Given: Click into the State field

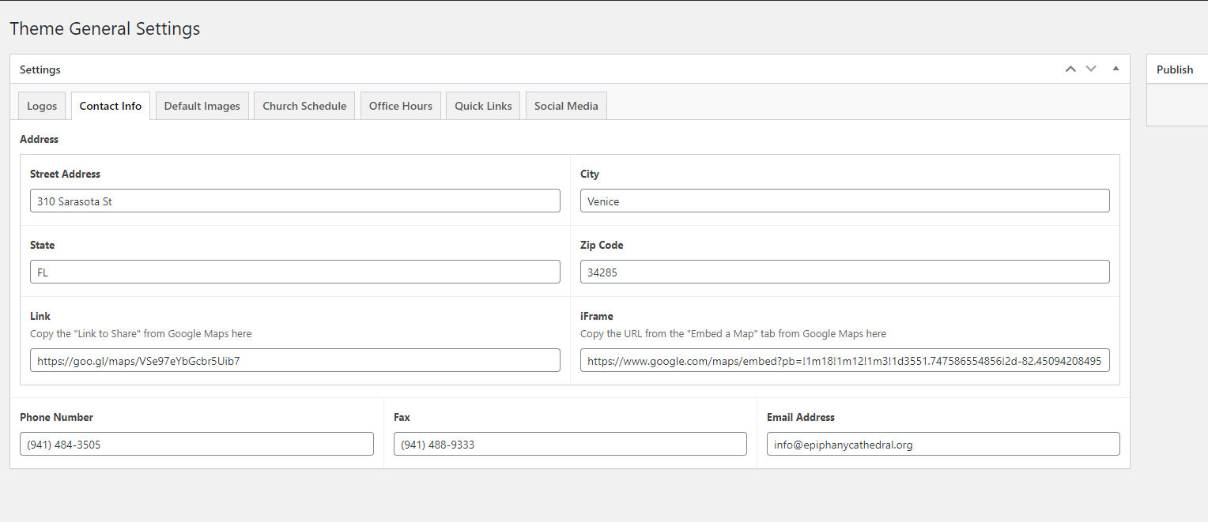Looking at the screenshot, I should point(295,272).
